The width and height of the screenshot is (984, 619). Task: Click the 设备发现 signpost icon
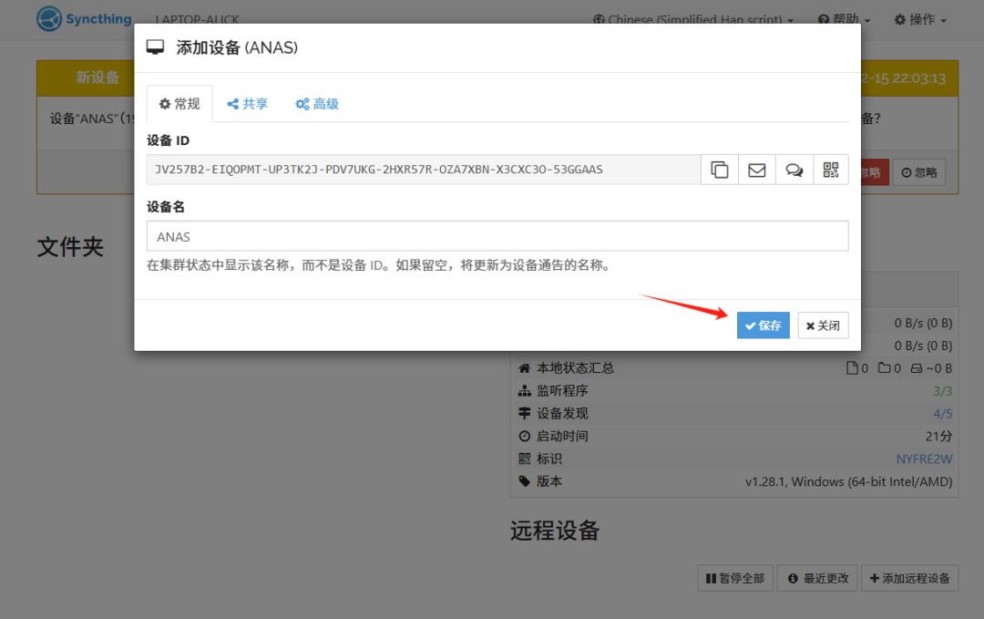click(525, 413)
